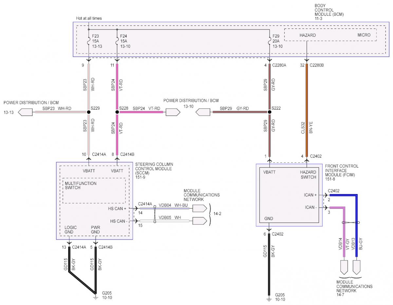Image resolution: width=393 pixels, height=305 pixels.
Task: Click the orange CLS32 BN-YE wire
Action: (307, 110)
